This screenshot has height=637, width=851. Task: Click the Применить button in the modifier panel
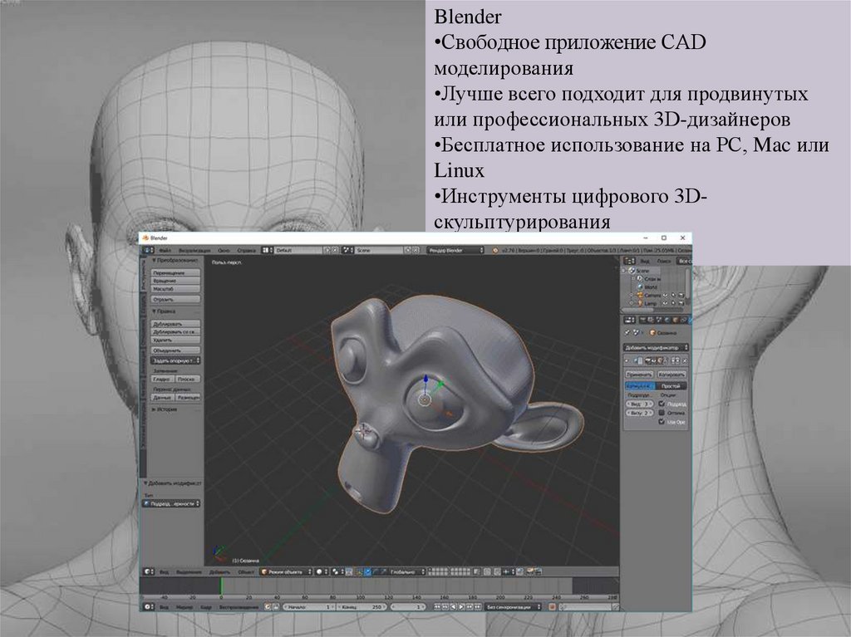[x=640, y=375]
